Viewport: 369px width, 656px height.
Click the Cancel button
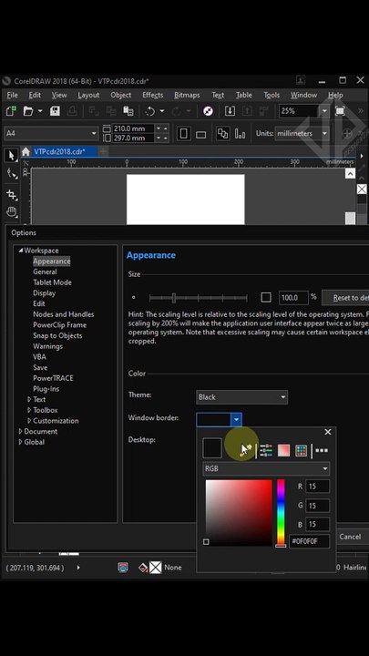point(350,537)
